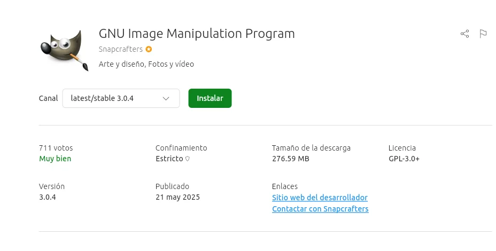Open Sitio web del desarrollador link
The height and width of the screenshot is (251, 496).
[320, 198]
